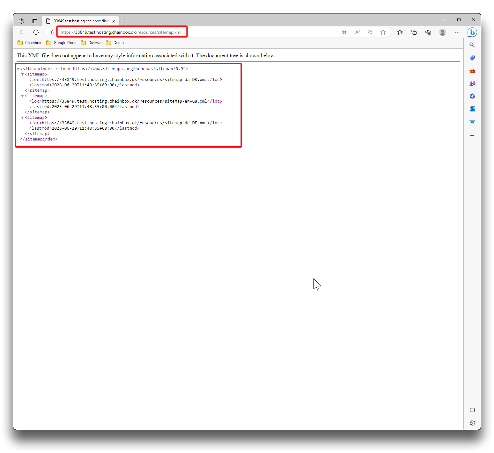Collapse the sitemapindex root node

pyautogui.click(x=18, y=69)
